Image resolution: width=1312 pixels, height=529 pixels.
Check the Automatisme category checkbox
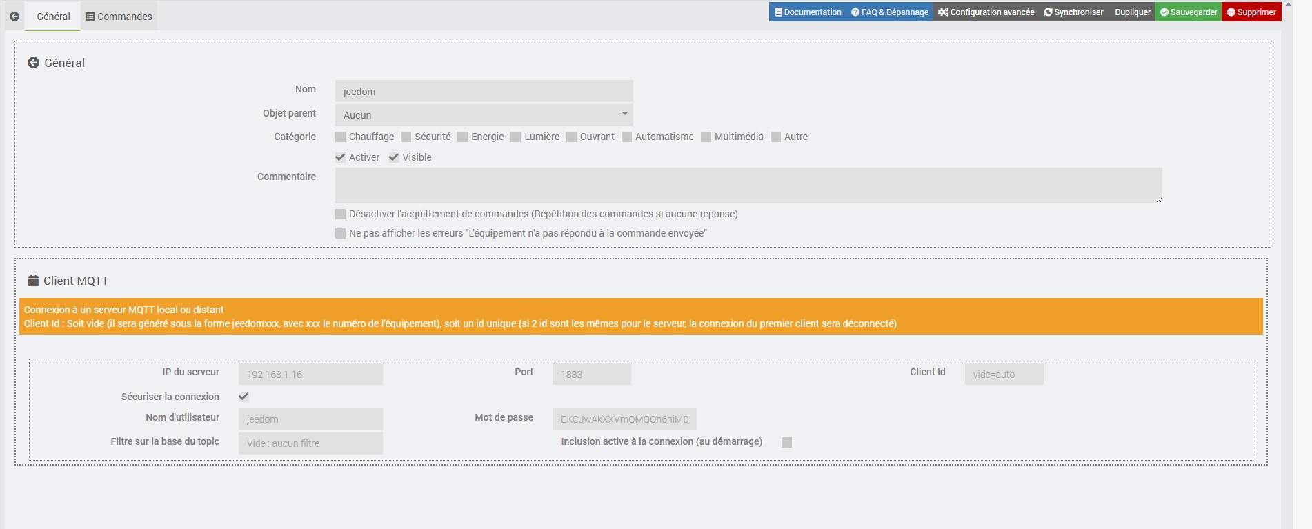[627, 137]
